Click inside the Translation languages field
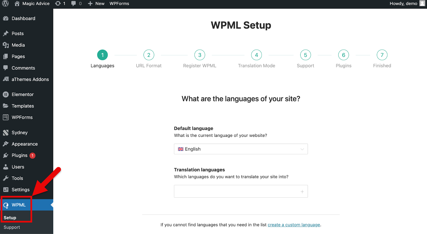Image resolution: width=427 pixels, height=234 pixels. tap(241, 191)
